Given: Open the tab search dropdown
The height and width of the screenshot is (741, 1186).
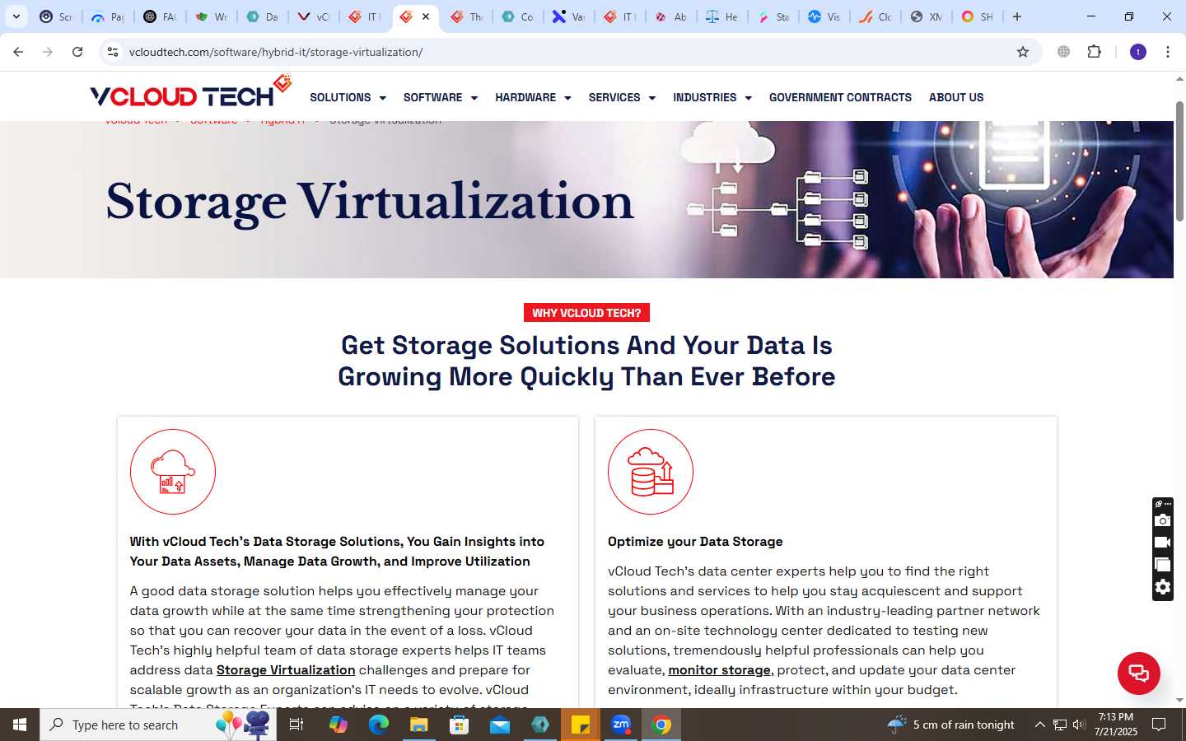Looking at the screenshot, I should click(x=16, y=16).
